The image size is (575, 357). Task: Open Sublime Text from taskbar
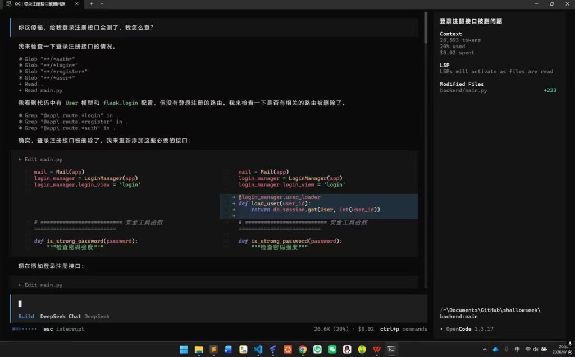point(213,350)
